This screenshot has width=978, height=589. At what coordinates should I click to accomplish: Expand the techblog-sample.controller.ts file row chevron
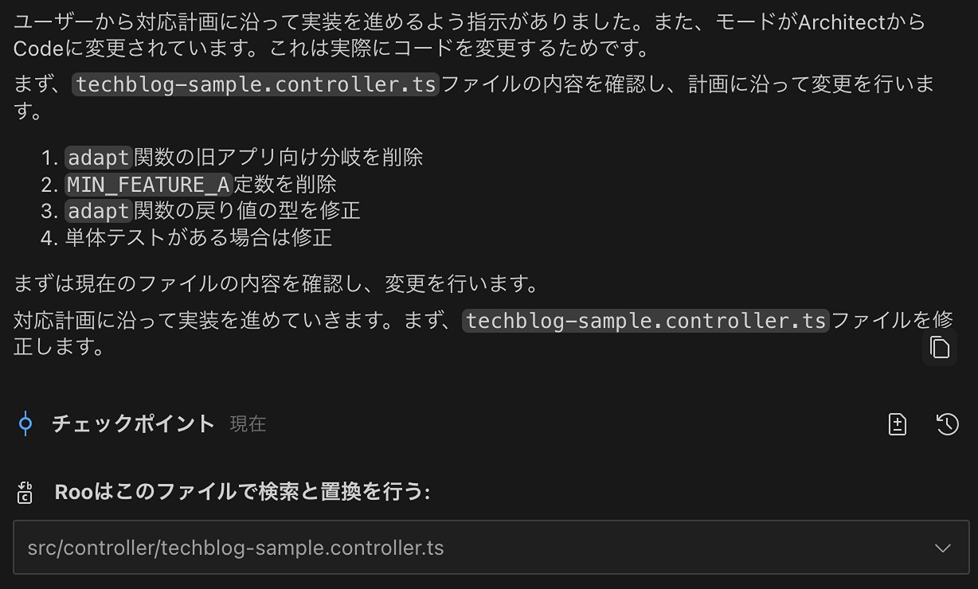tap(943, 548)
